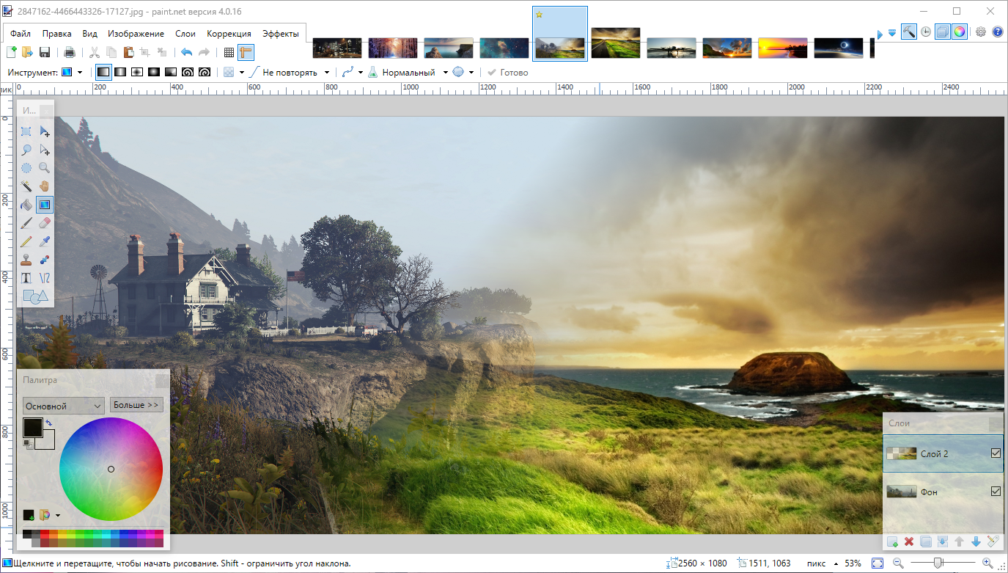Screen dimensions: 1008x573
Task: Select the Paint Bucket tool
Action: (x=26, y=204)
